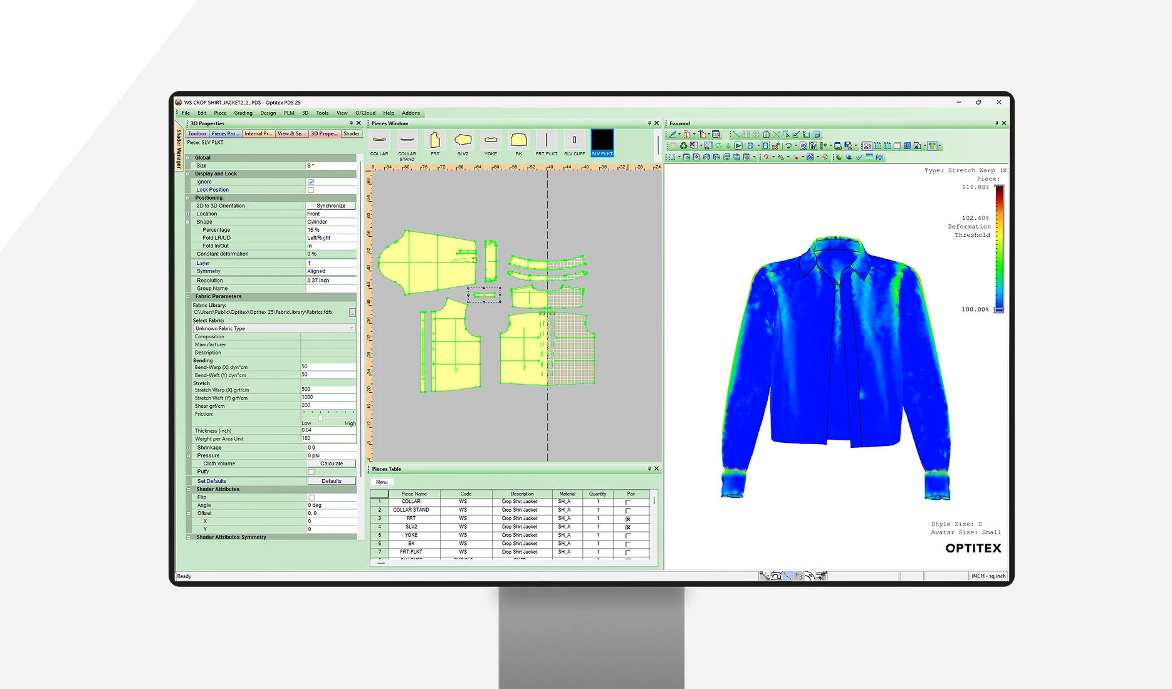Expand the Location property row
The width and height of the screenshot is (1172, 689).
coord(188,214)
